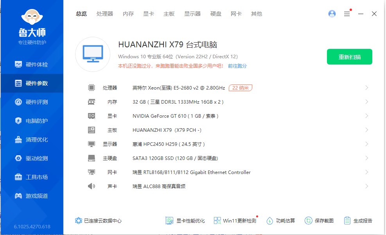The width and height of the screenshot is (386, 235).
Task: Click the 处理器 chip icon
Action: 92,88
